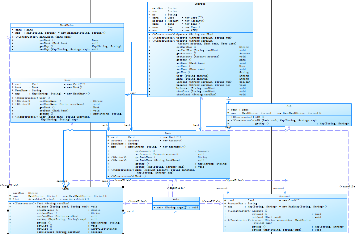Click the User class title bar
The image size is (355, 234).
point(68,80)
